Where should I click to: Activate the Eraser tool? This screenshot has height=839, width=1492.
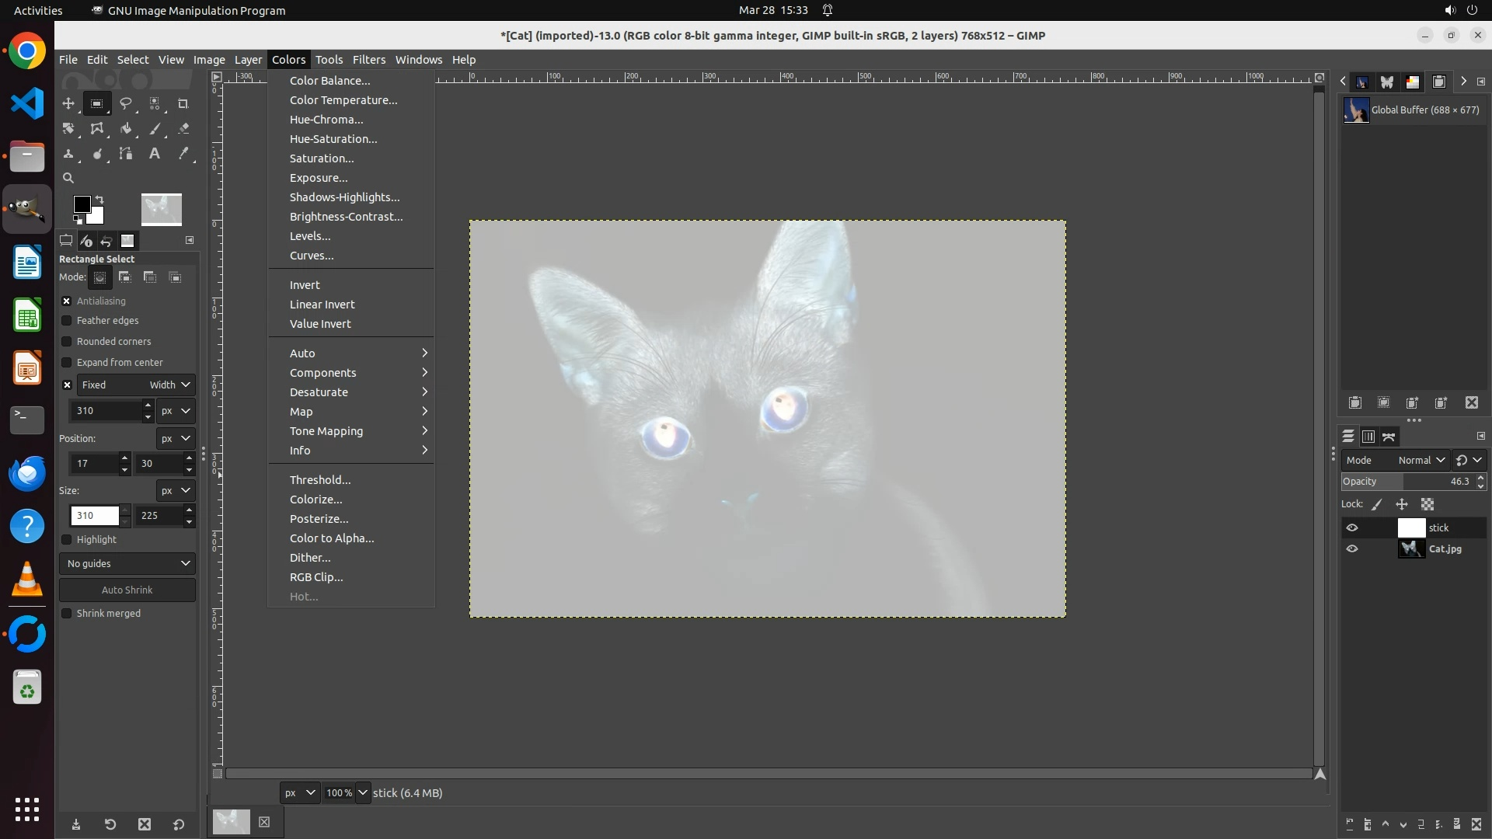[183, 129]
